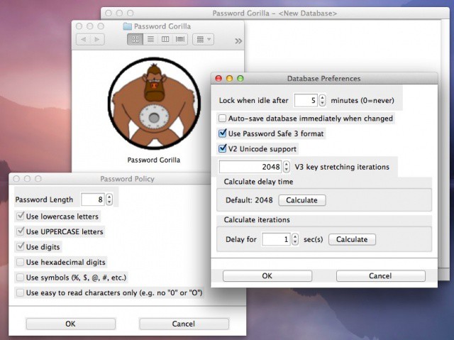The width and height of the screenshot is (454, 340).
Task: Switch Finder to column view
Action: point(165,39)
